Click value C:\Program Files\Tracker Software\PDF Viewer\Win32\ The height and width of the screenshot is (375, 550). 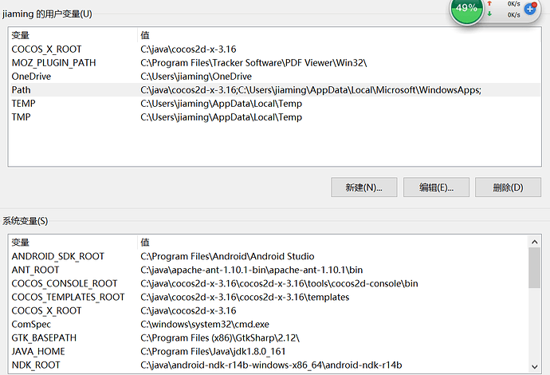tap(253, 63)
